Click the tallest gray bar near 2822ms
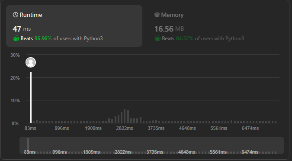The height and width of the screenshot is (161, 292). click(125, 116)
